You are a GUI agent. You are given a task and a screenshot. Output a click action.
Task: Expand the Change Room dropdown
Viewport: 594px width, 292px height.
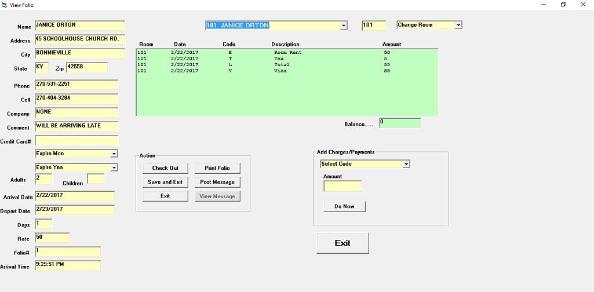point(458,25)
